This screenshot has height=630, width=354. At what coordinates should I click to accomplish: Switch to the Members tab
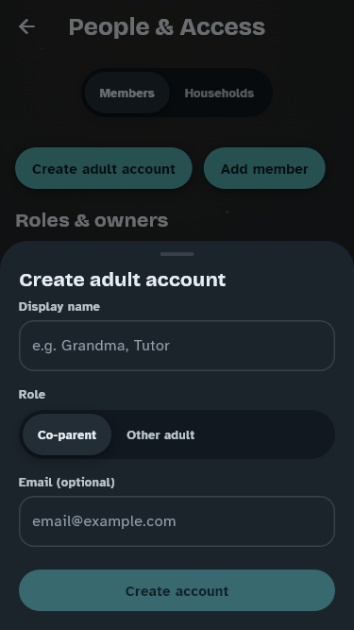click(126, 93)
